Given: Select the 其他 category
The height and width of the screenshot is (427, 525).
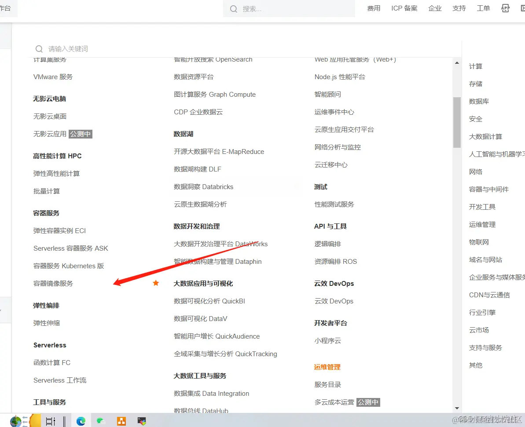Looking at the screenshot, I should coord(476,365).
